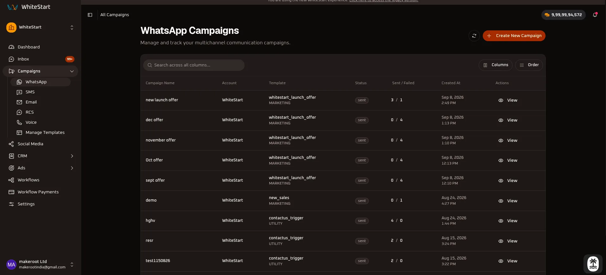This screenshot has width=606, height=275.
Task: Toggle the sidebar panel icon
Action: pyautogui.click(x=90, y=15)
